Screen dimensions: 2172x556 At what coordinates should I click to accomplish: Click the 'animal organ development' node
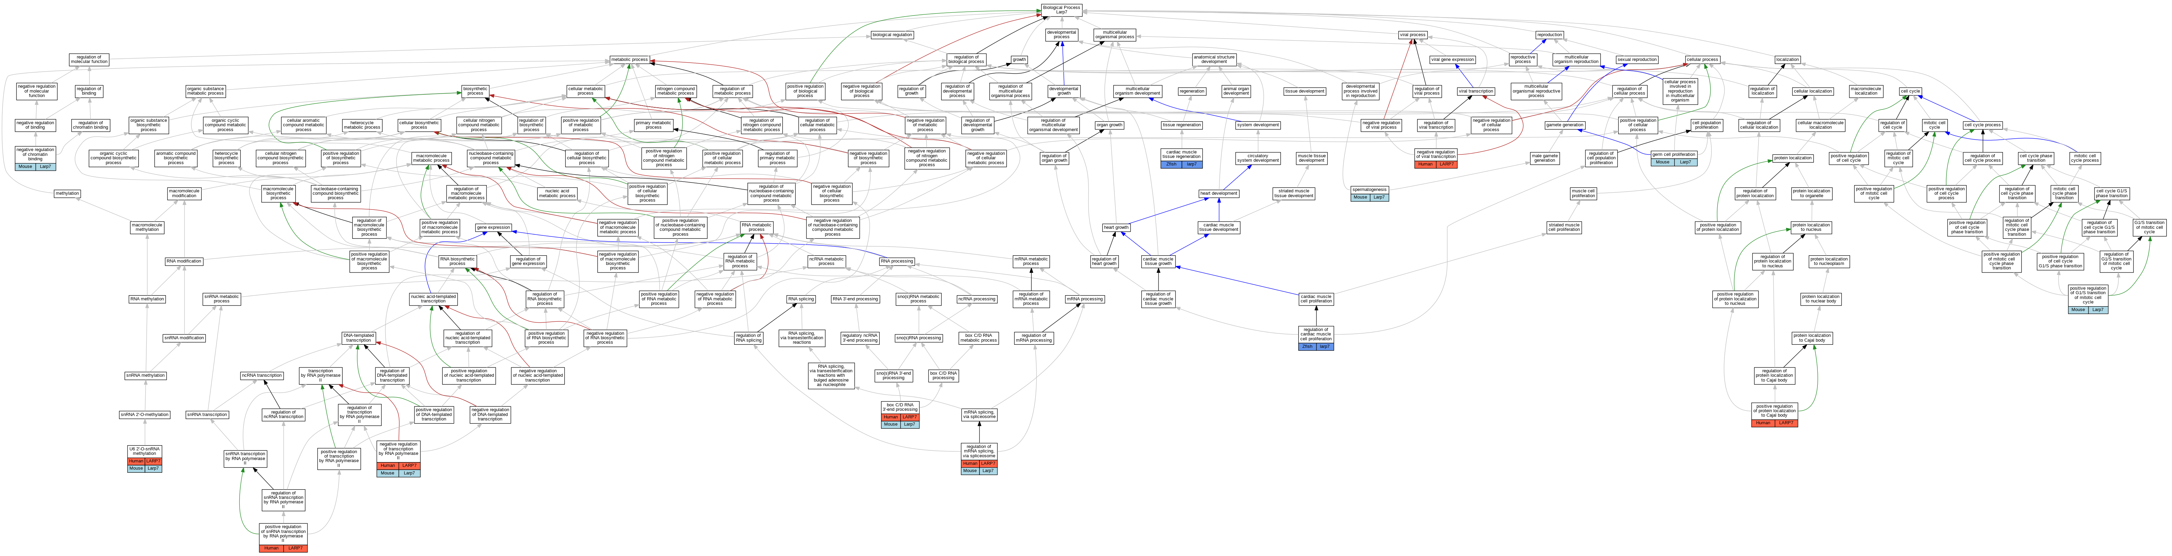[x=1236, y=91]
